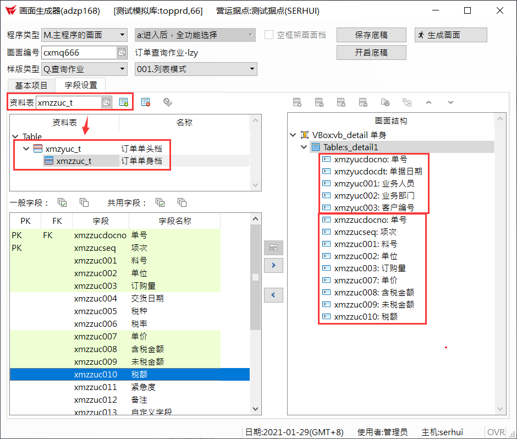Click the 生成画面 button
Viewport: 517px width, 439px height.
coord(450,35)
